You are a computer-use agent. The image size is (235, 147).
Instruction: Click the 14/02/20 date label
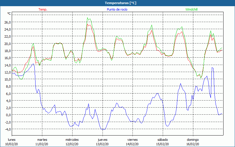point(132,144)
